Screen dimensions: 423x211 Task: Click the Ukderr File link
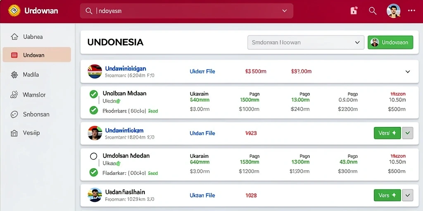coord(202,71)
